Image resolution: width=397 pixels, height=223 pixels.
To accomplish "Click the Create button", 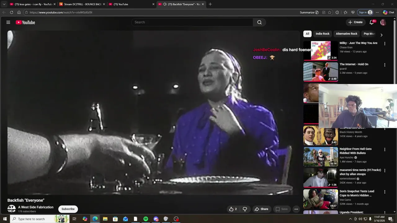I will 355,22.
